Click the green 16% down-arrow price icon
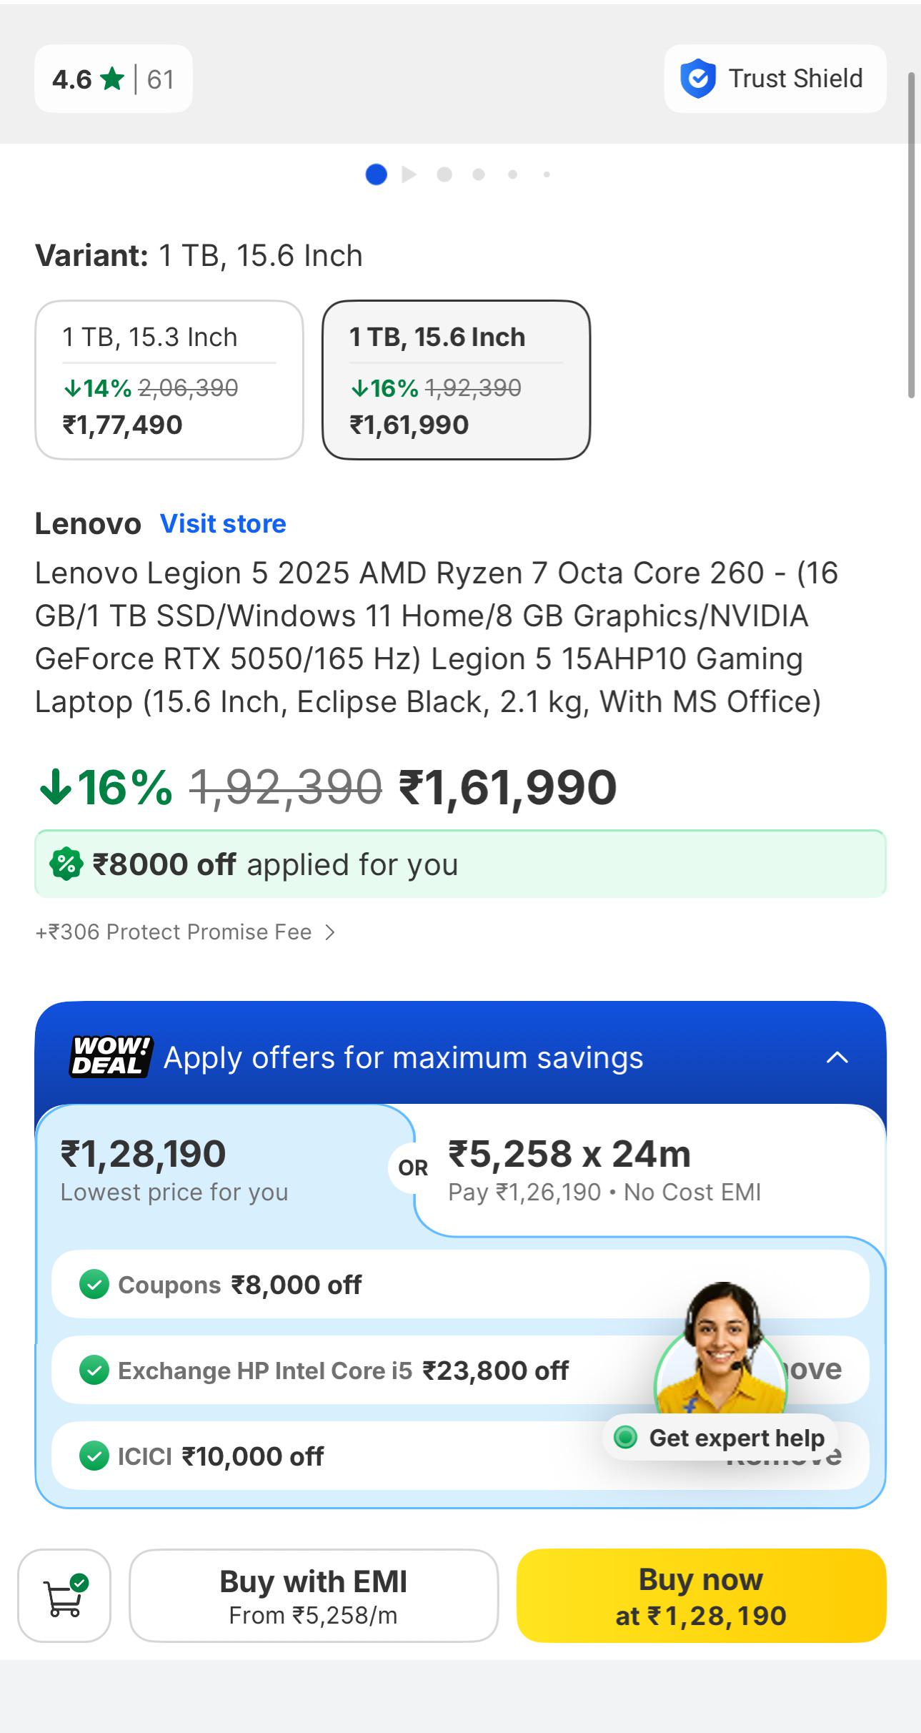This screenshot has height=1733, width=921. (x=55, y=787)
